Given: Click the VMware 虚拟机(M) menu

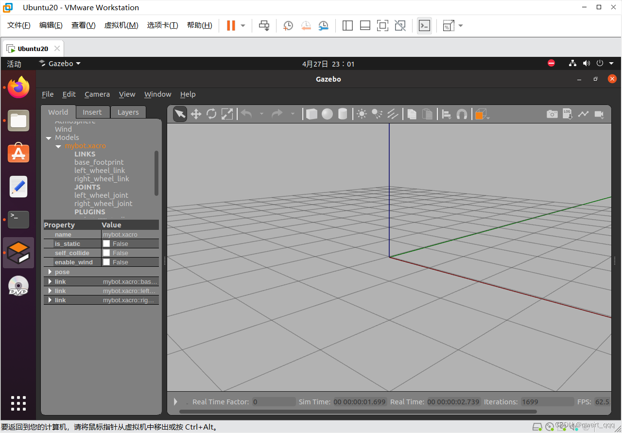Looking at the screenshot, I should (x=121, y=25).
